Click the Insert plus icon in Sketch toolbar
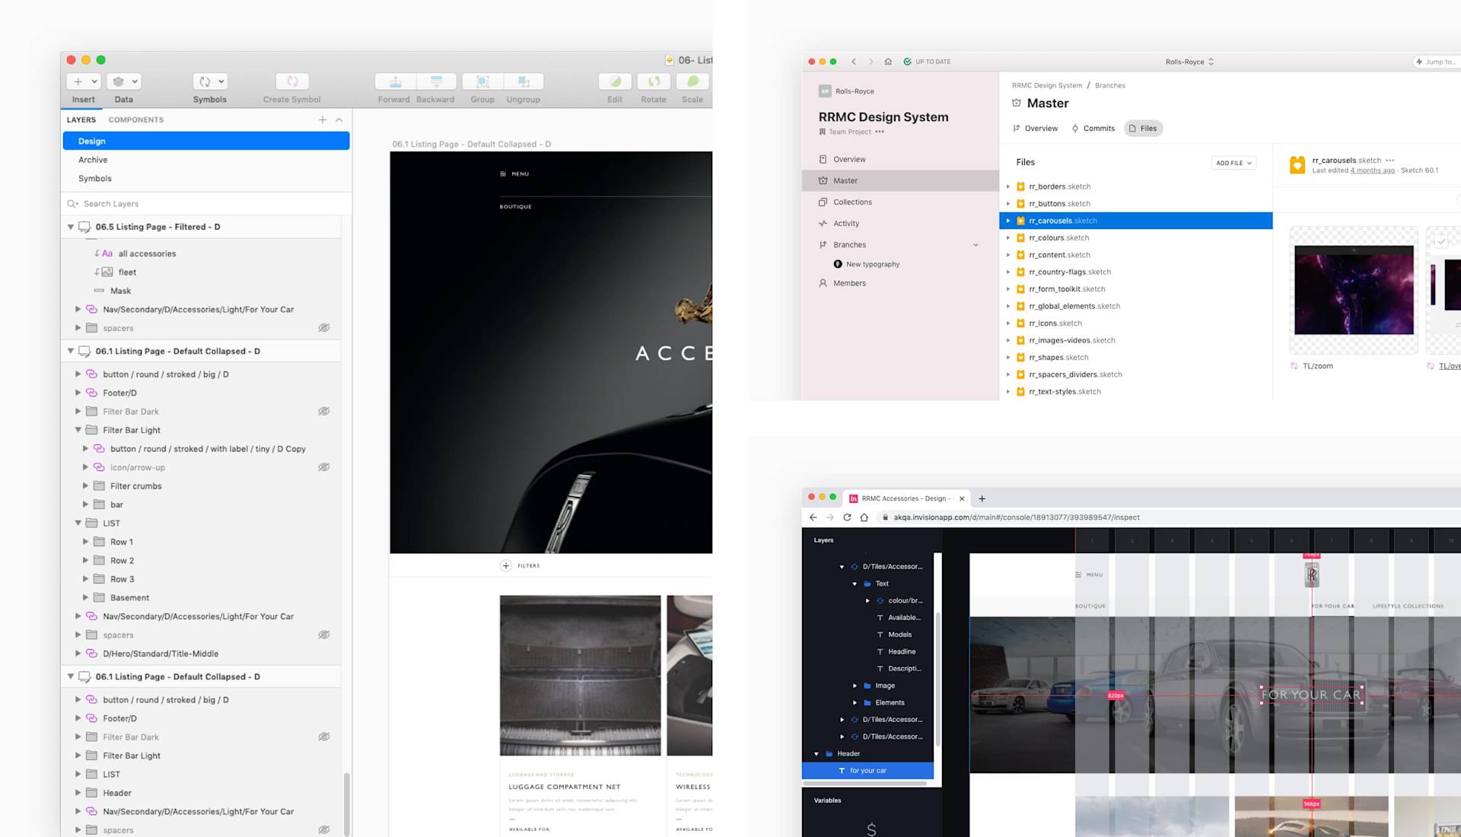The image size is (1461, 837). [x=78, y=81]
